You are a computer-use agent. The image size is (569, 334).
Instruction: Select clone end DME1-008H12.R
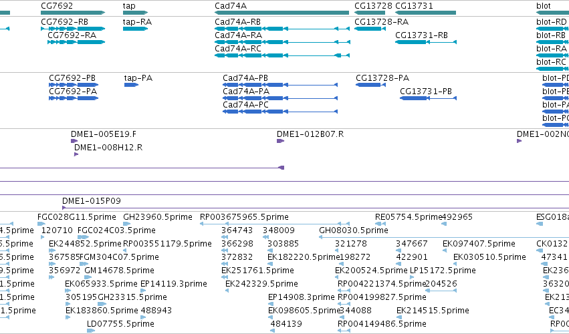point(76,154)
